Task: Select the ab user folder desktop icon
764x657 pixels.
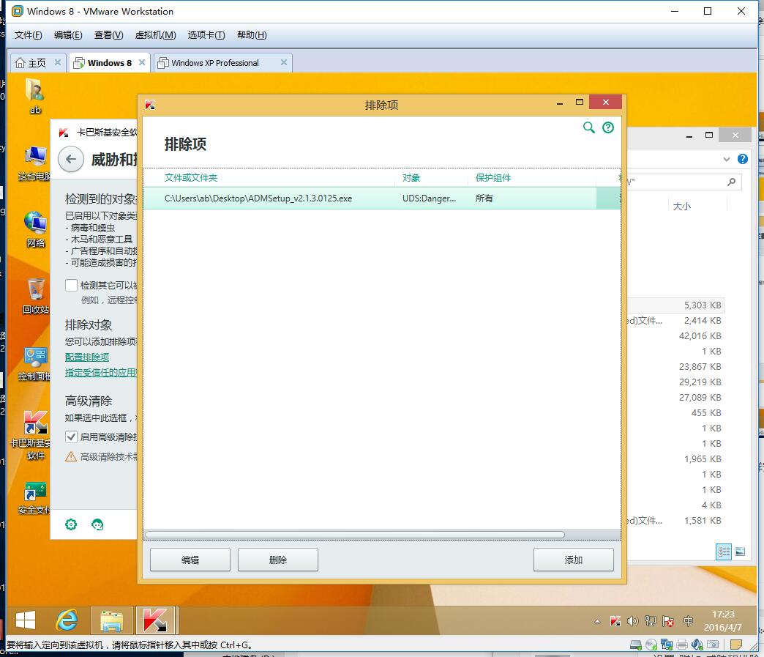Action: click(x=35, y=96)
